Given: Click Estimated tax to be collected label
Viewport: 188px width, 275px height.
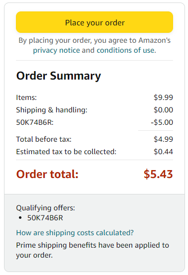Looking at the screenshot, I should (x=66, y=152).
